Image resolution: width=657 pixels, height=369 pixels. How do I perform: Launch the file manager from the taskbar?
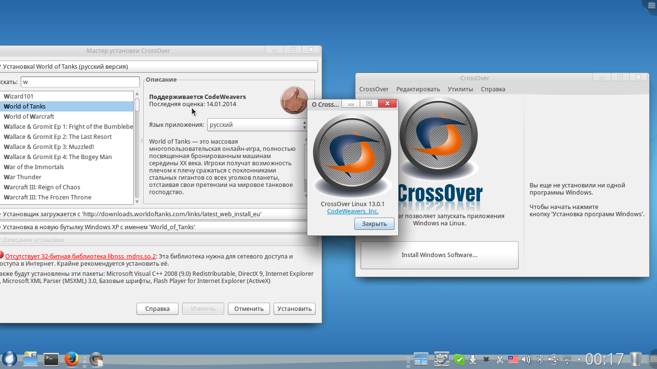click(x=30, y=359)
